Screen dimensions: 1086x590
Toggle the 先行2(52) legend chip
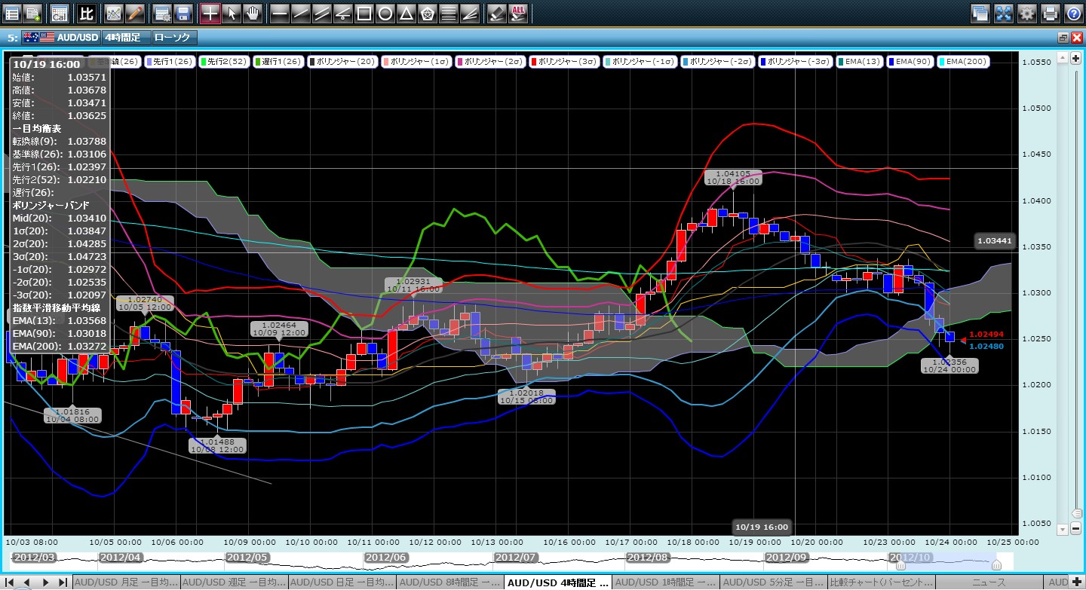(204, 62)
